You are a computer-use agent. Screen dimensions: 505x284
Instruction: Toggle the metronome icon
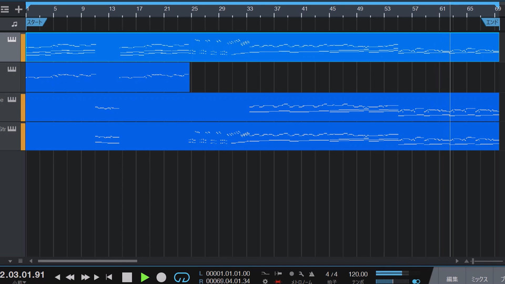coord(311,274)
